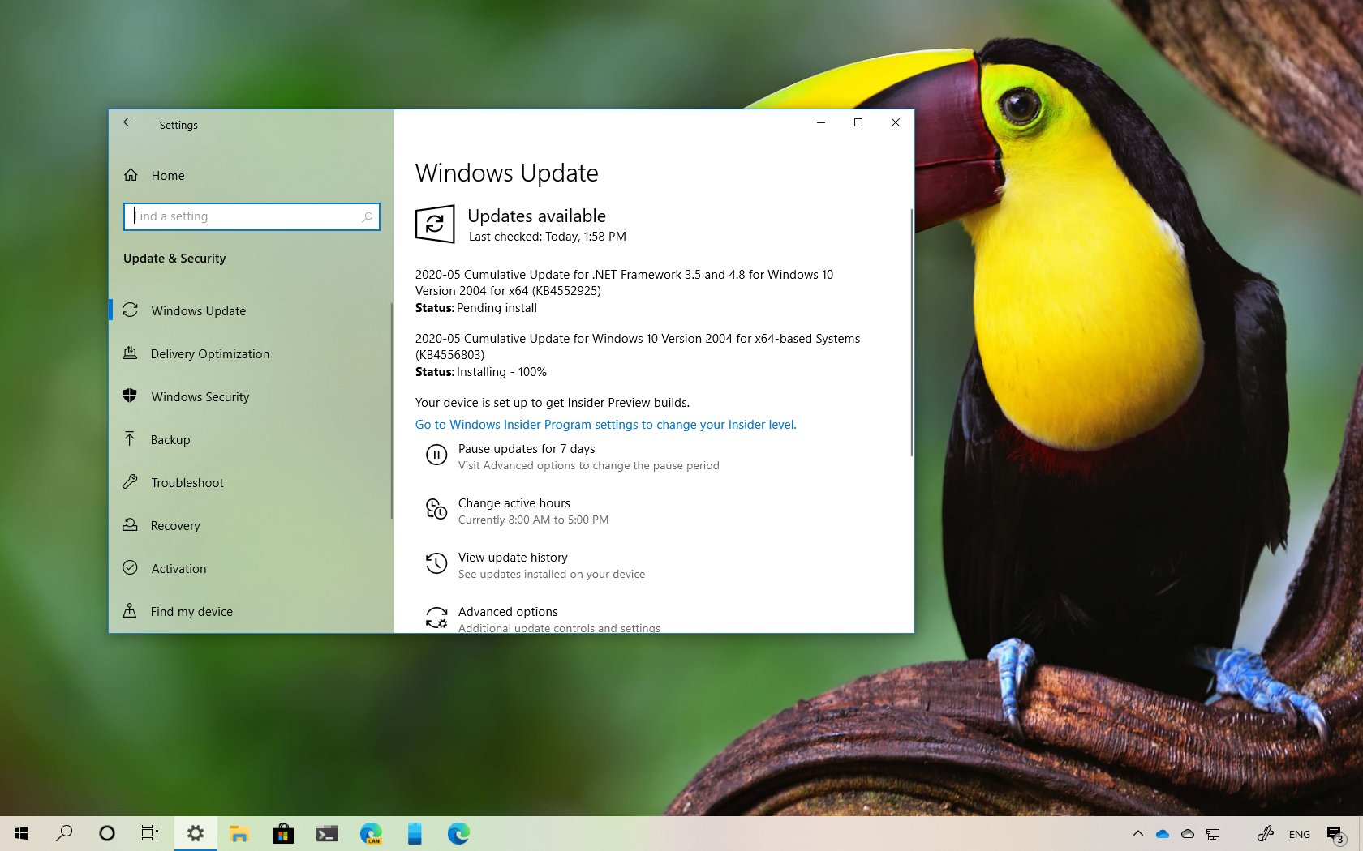Open Recovery settings page
The height and width of the screenshot is (851, 1363).
174,526
